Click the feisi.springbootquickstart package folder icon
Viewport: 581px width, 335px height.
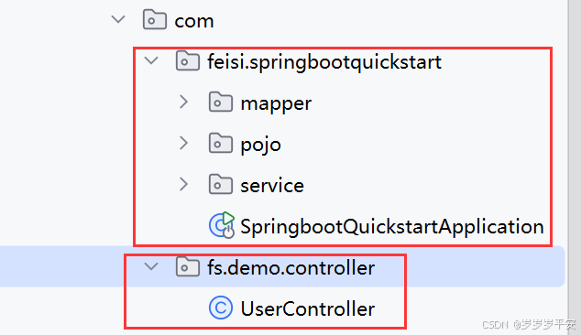tap(188, 60)
